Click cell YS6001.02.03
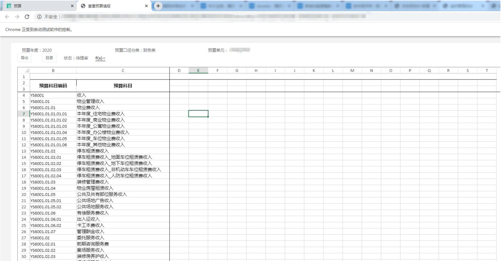 tap(53, 257)
